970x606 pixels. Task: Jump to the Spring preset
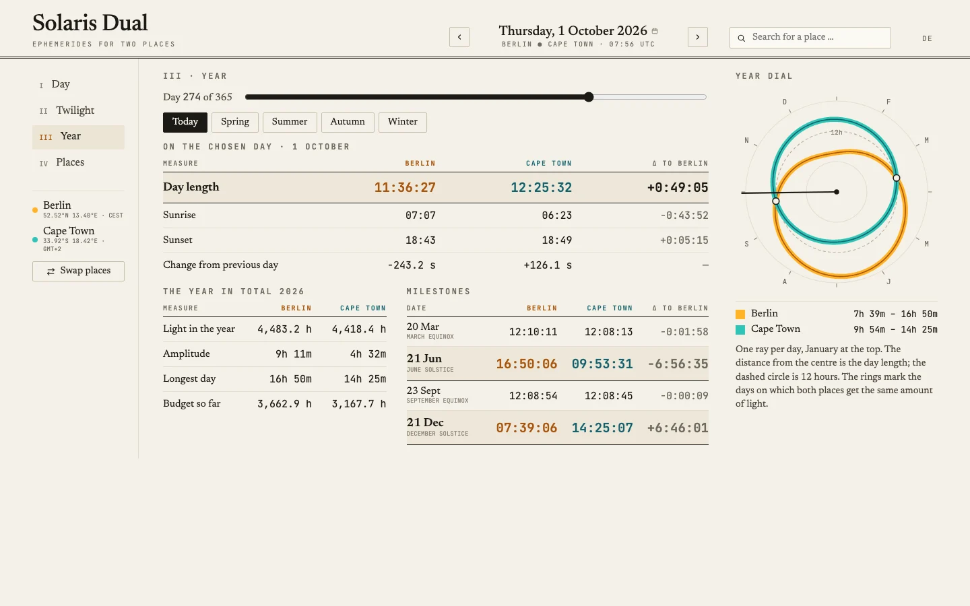[x=235, y=122]
